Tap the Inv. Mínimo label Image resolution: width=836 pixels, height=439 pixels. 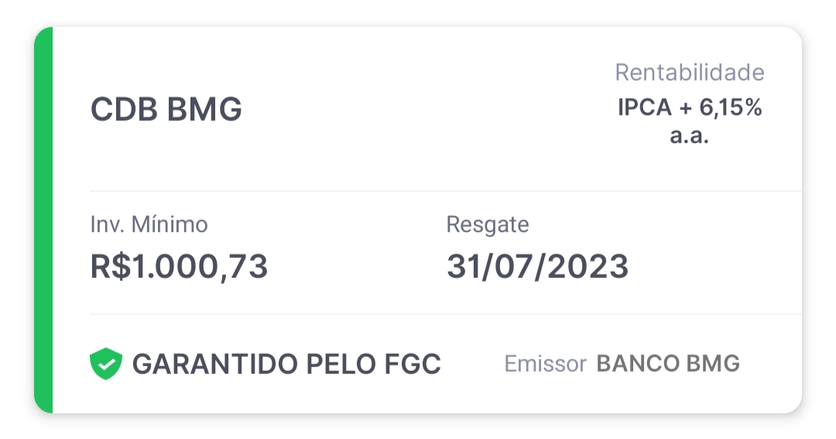[x=149, y=225]
